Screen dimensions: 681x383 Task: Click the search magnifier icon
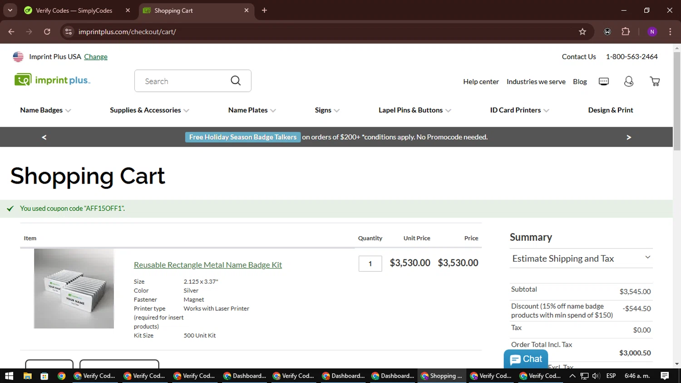[x=236, y=81]
